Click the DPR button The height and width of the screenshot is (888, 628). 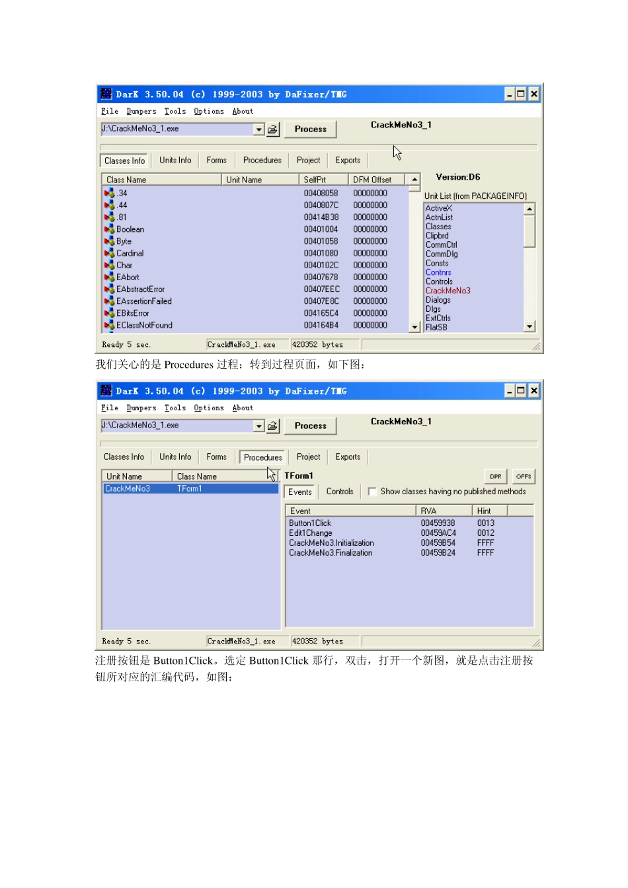click(x=496, y=476)
